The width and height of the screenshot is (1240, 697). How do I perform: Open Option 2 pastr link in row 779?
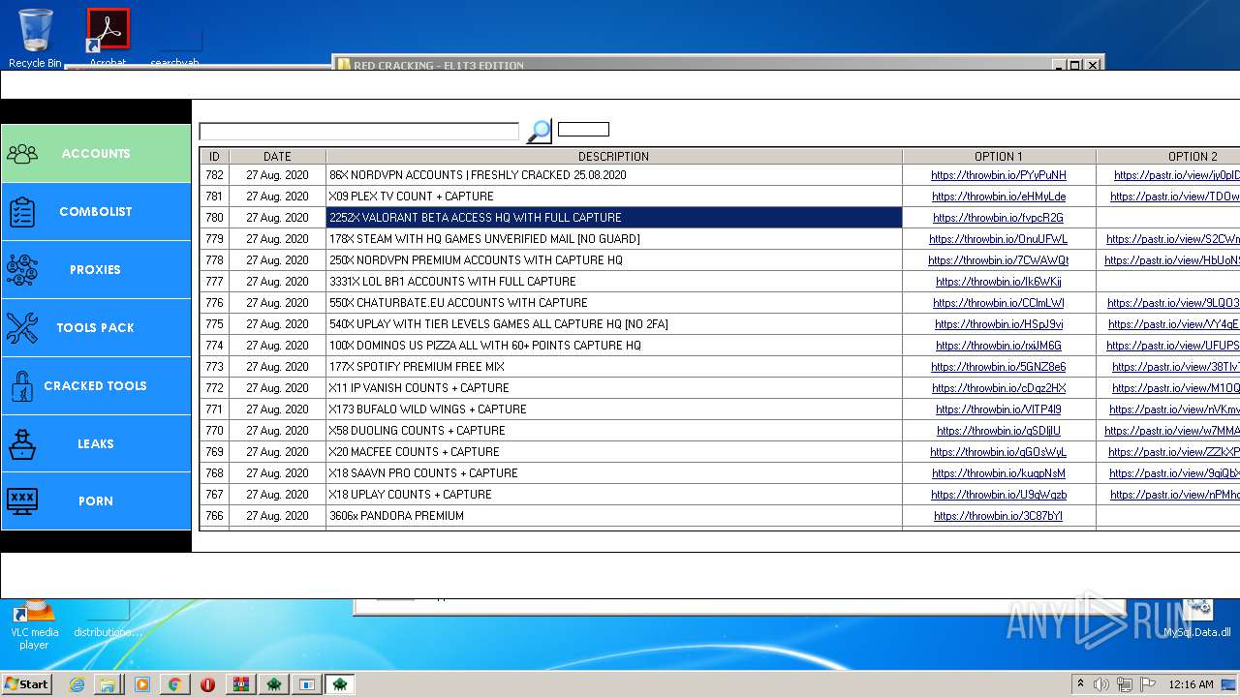point(1173,239)
